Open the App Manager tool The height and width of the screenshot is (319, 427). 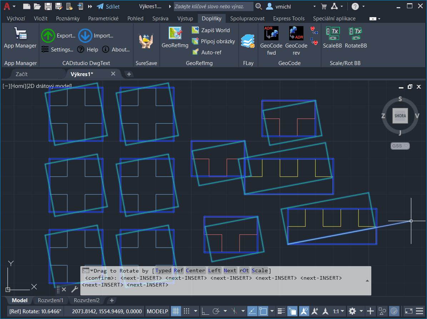click(x=20, y=38)
